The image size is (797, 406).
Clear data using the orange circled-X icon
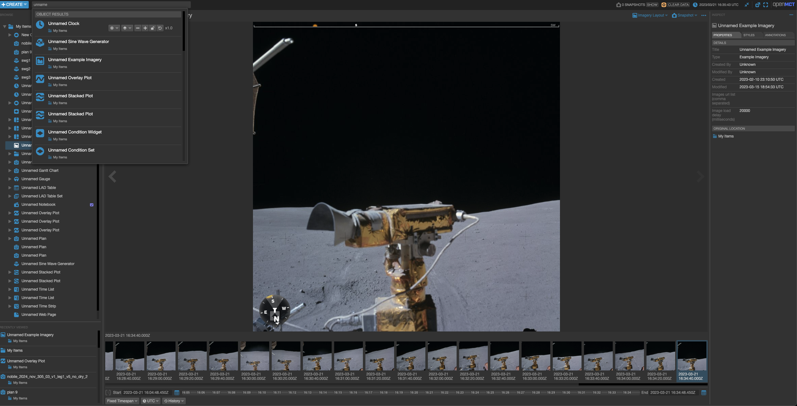point(664,5)
